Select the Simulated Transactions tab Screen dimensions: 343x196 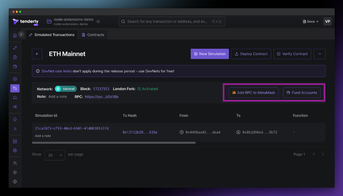point(51,35)
